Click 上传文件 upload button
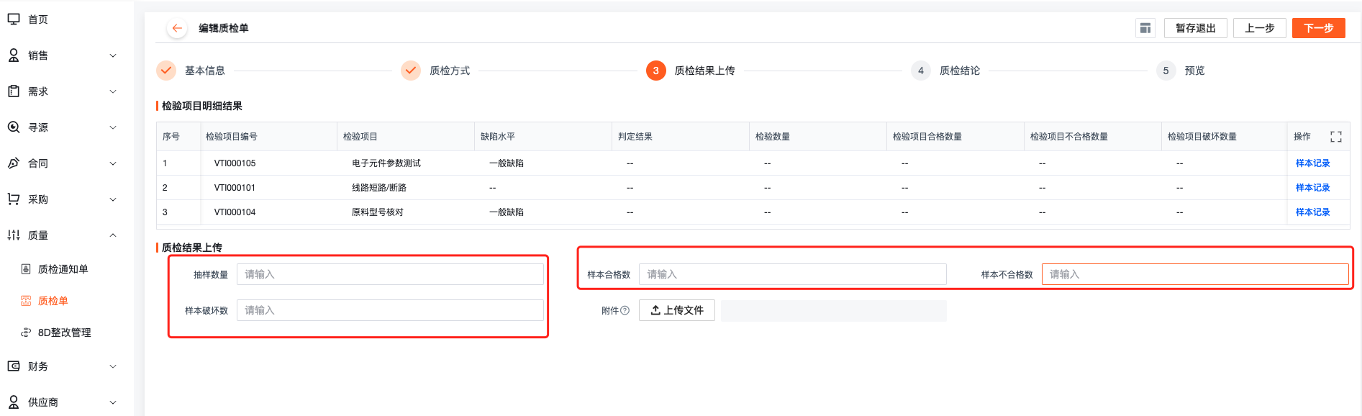This screenshot has height=416, width=1362. pyautogui.click(x=677, y=310)
